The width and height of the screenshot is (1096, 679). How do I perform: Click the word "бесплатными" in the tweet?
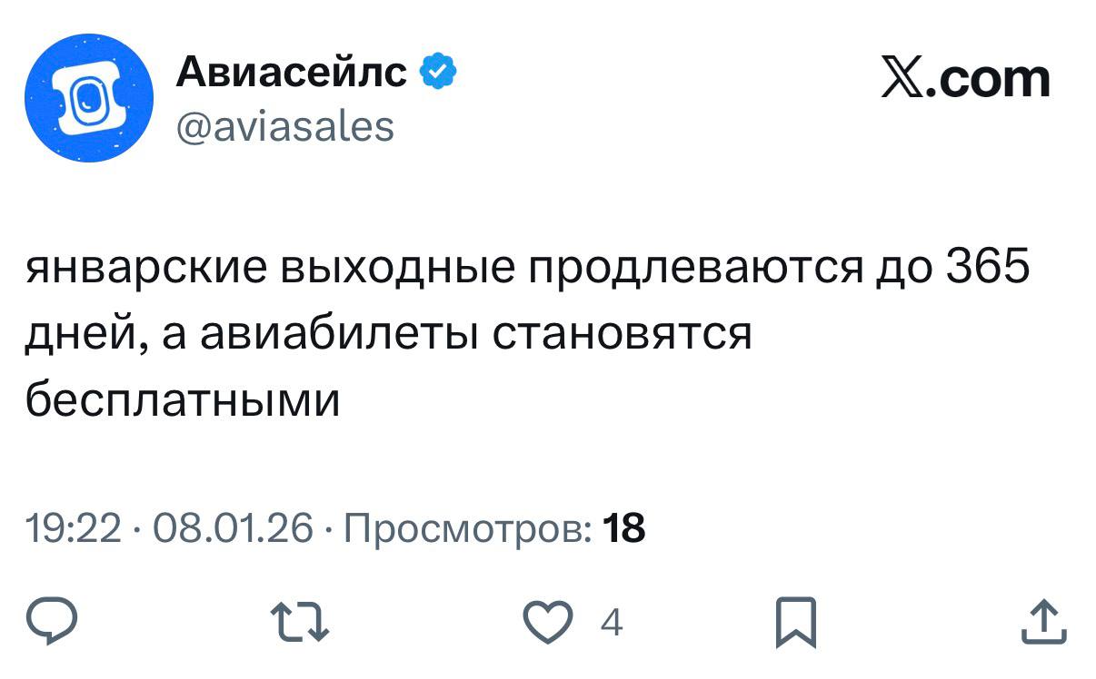[182, 399]
